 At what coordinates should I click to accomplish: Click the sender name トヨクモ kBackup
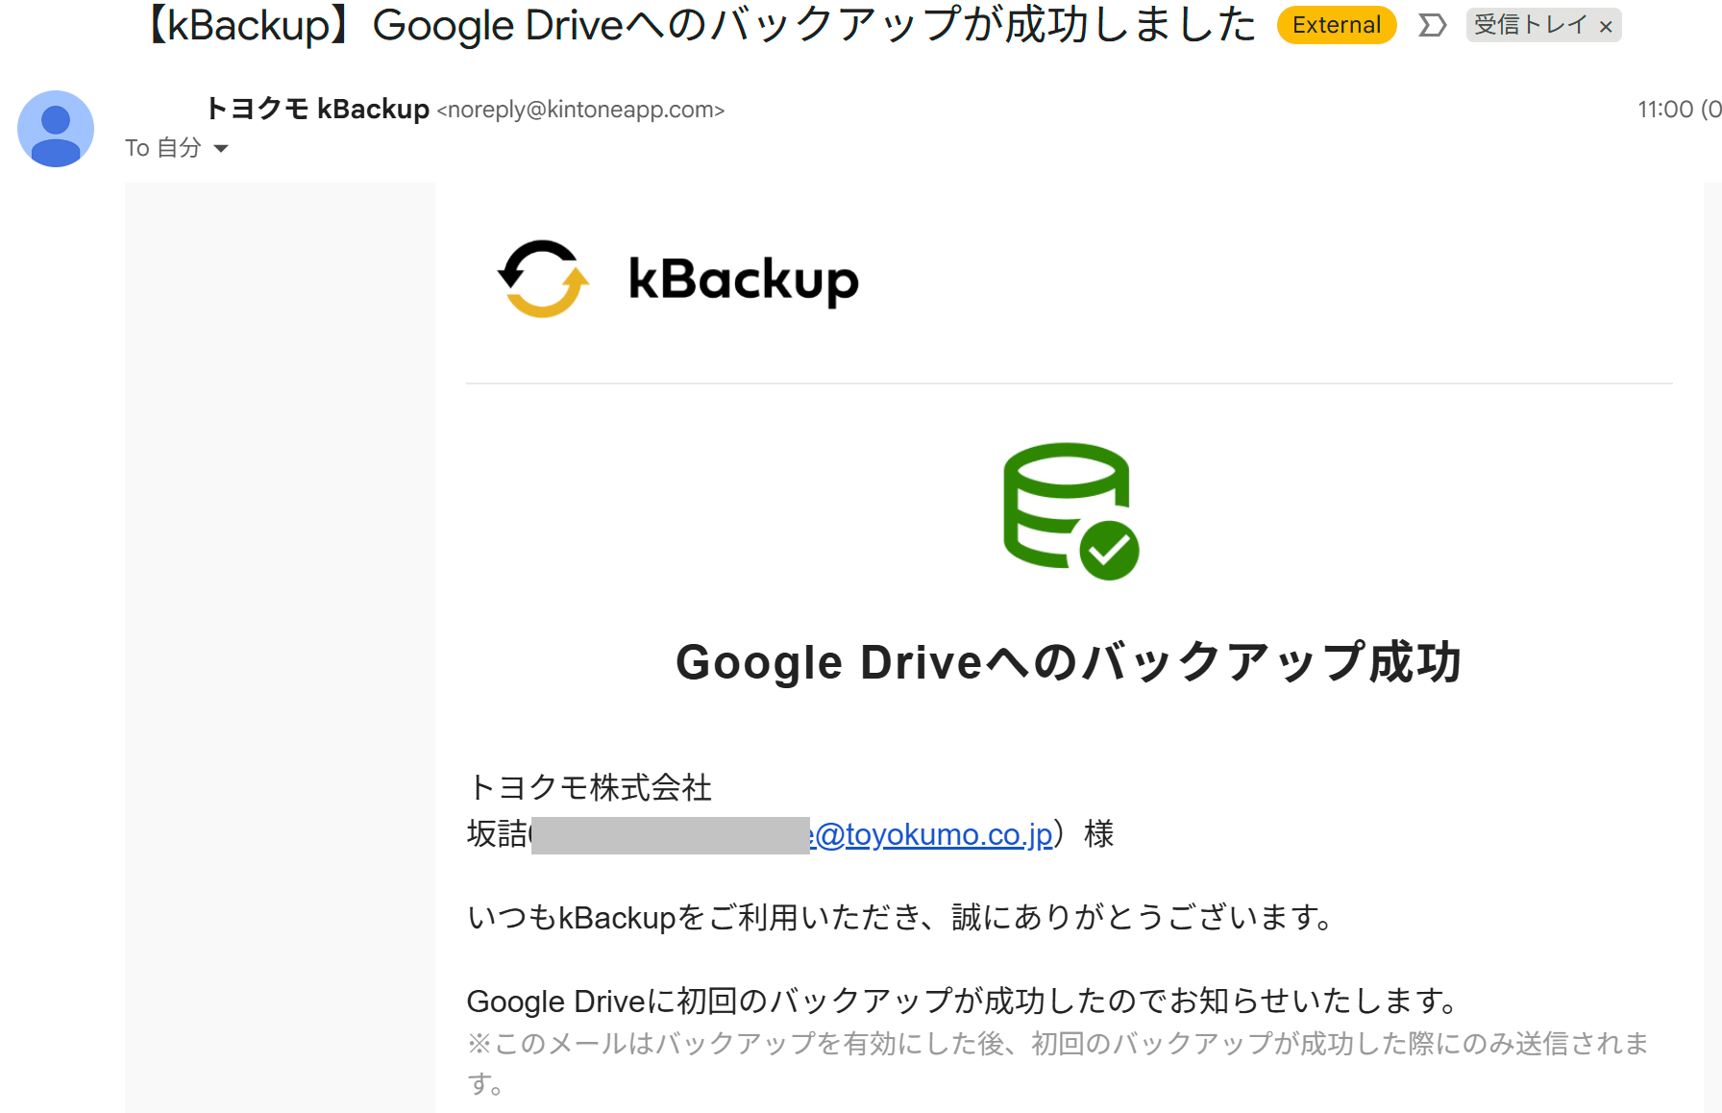[318, 110]
